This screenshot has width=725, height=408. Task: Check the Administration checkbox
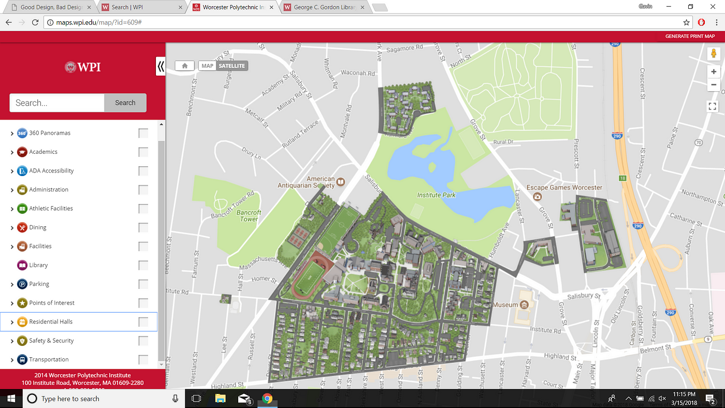coord(143,190)
